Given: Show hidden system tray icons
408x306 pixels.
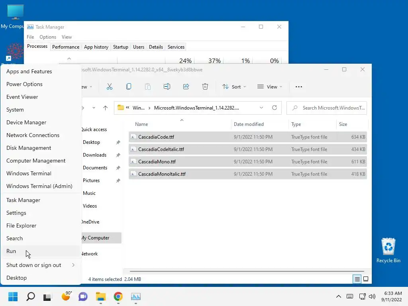Looking at the screenshot, I should coord(339,296).
